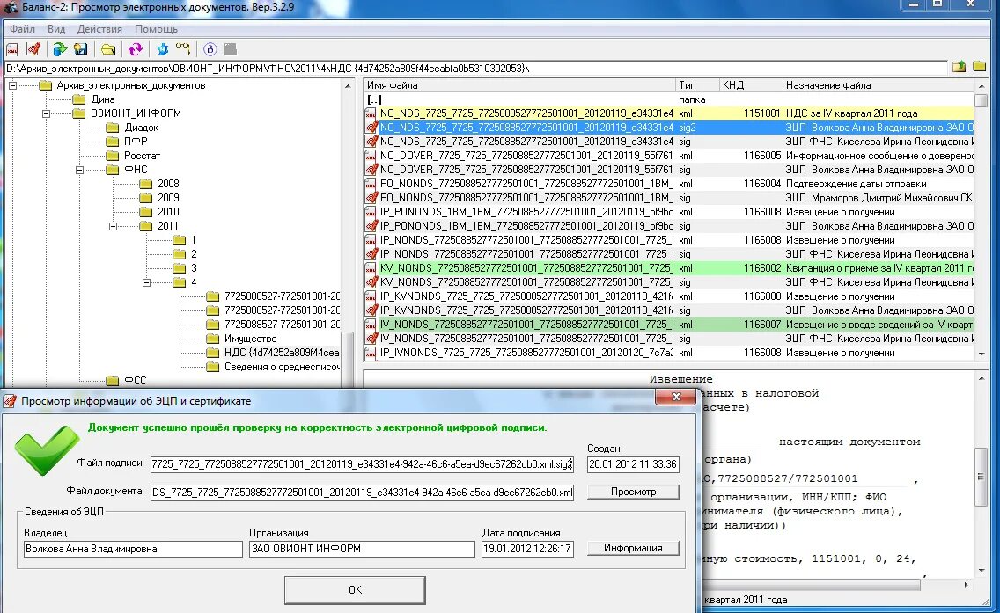This screenshot has width=1000, height=613.
Task: Click the floppy disk save toolbar icon
Action: tap(80, 49)
